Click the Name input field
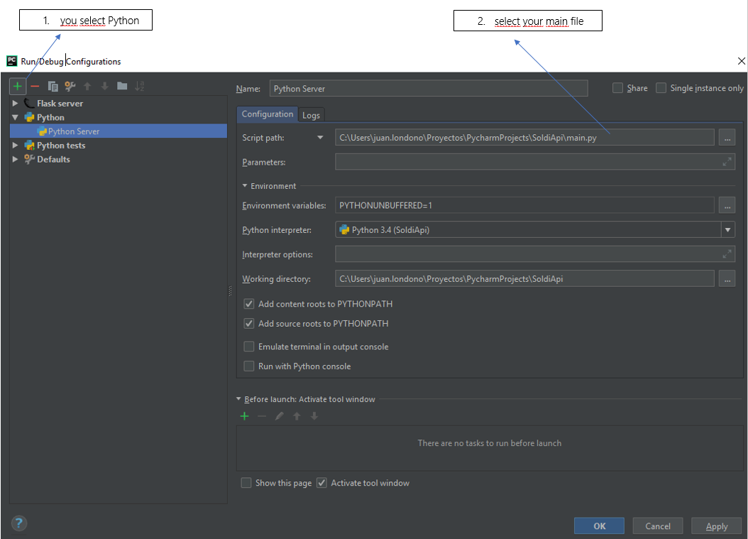Viewport: 748px width, 539px height. (x=429, y=88)
